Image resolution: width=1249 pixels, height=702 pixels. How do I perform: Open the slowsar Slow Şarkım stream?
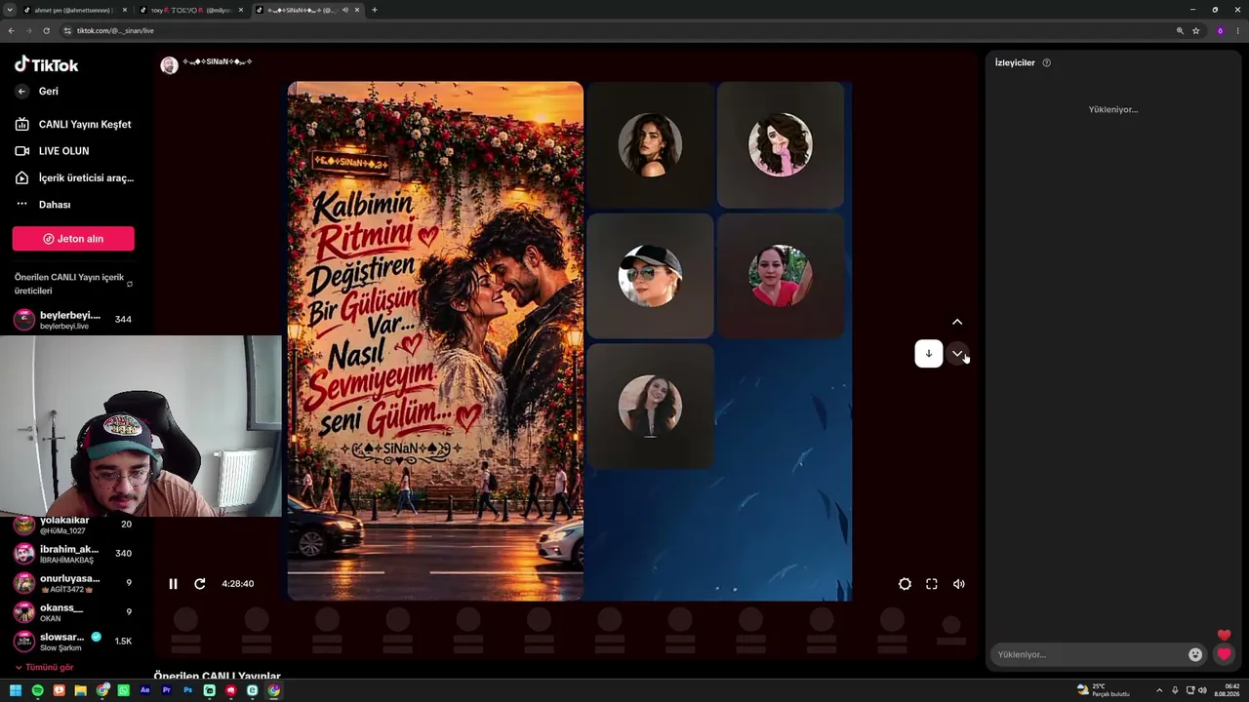tap(73, 642)
